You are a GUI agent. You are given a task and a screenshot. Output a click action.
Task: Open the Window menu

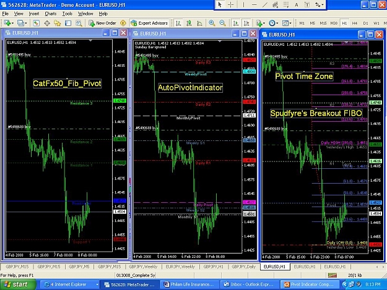click(x=85, y=14)
